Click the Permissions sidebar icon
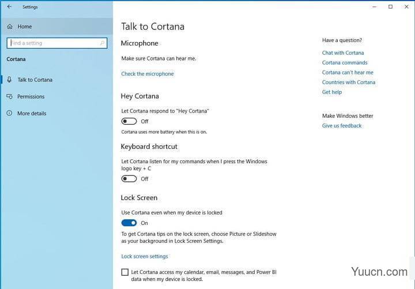This screenshot has width=415, height=289. point(9,96)
